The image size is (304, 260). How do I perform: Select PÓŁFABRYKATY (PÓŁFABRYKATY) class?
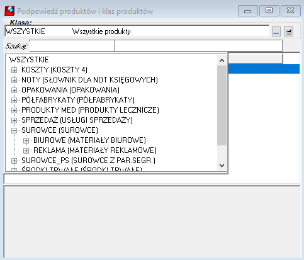point(78,100)
